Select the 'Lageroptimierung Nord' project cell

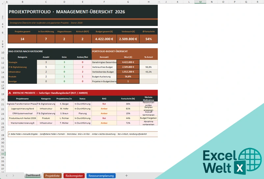pos(22,109)
